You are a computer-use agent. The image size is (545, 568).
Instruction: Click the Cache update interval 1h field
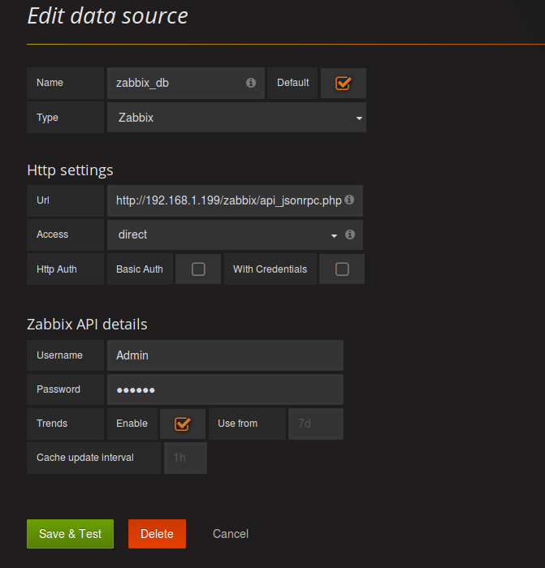tap(185, 458)
